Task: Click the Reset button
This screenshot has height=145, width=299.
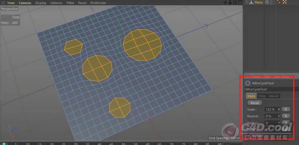Action: [255, 103]
